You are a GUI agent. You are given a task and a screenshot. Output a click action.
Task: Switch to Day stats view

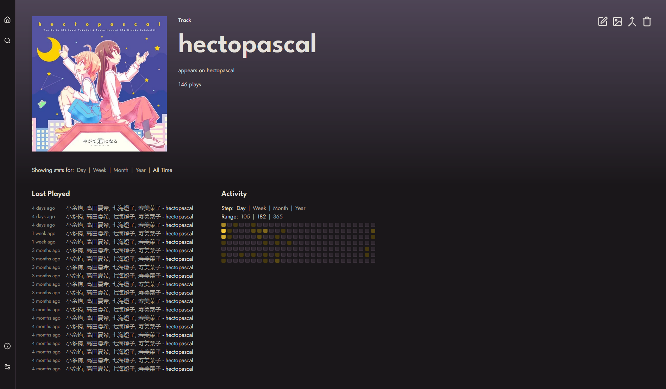coord(81,170)
